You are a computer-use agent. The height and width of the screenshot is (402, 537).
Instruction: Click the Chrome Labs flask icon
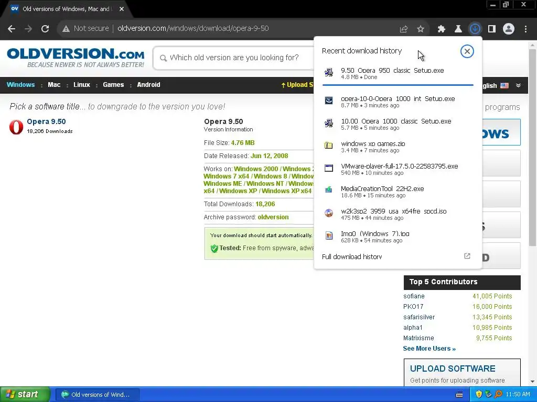(x=458, y=29)
